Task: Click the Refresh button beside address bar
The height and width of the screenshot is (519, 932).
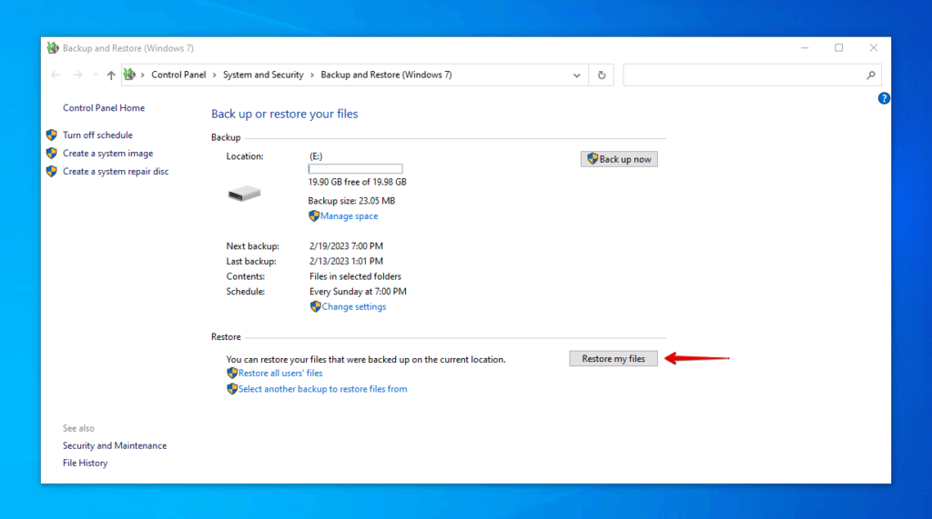Action: coord(602,75)
